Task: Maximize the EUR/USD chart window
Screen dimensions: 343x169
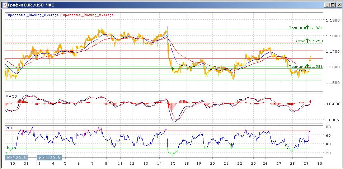Action: [x=333, y=5]
